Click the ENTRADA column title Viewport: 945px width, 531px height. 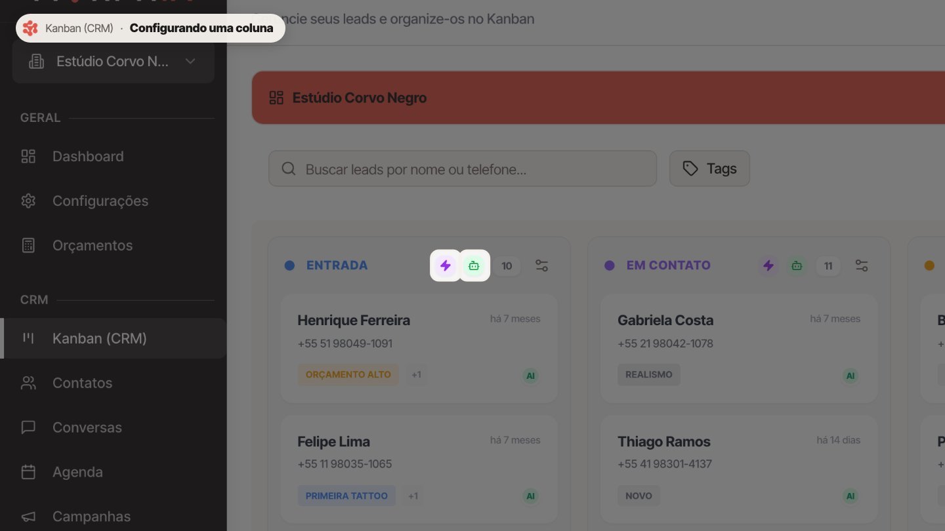pos(337,265)
